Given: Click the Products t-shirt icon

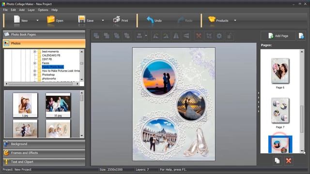Looking at the screenshot, I should pos(212,19).
